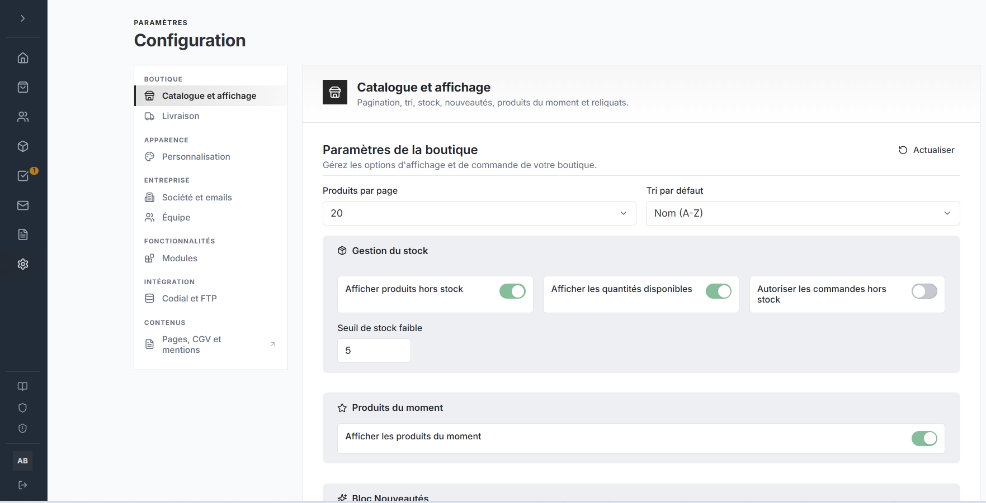Open the Équipe settings section
The image size is (986, 503).
(210, 218)
